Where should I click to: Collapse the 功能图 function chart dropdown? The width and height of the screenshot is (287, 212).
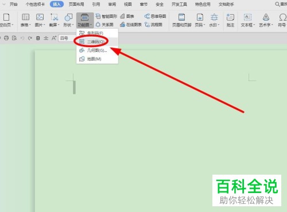click(85, 20)
